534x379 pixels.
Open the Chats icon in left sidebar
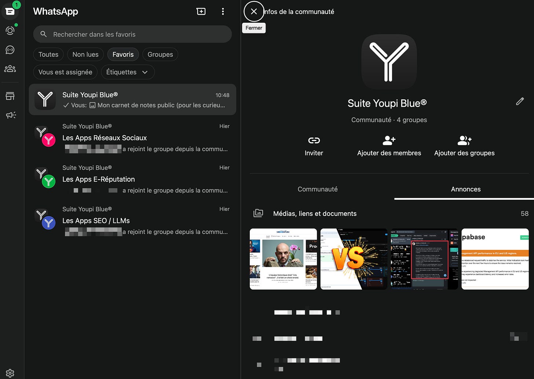click(10, 11)
